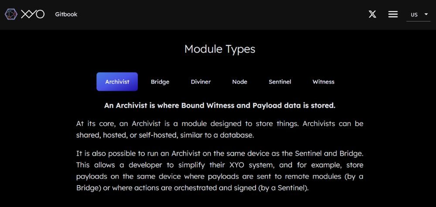
Task: Show the Node module tab
Action: point(240,81)
